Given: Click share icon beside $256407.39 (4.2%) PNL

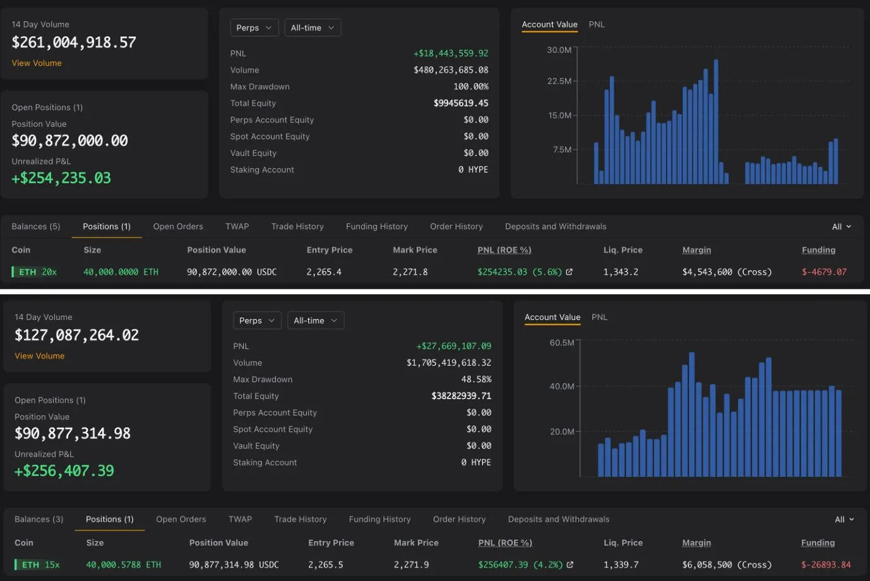Looking at the screenshot, I should click(x=570, y=565).
